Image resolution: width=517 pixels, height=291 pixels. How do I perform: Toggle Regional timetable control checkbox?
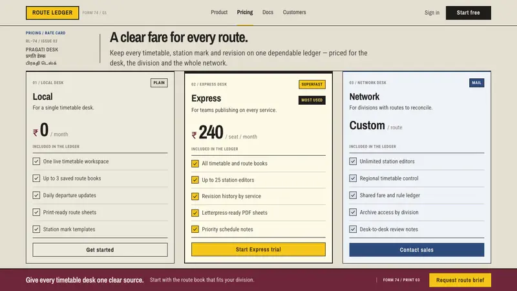[x=353, y=178]
